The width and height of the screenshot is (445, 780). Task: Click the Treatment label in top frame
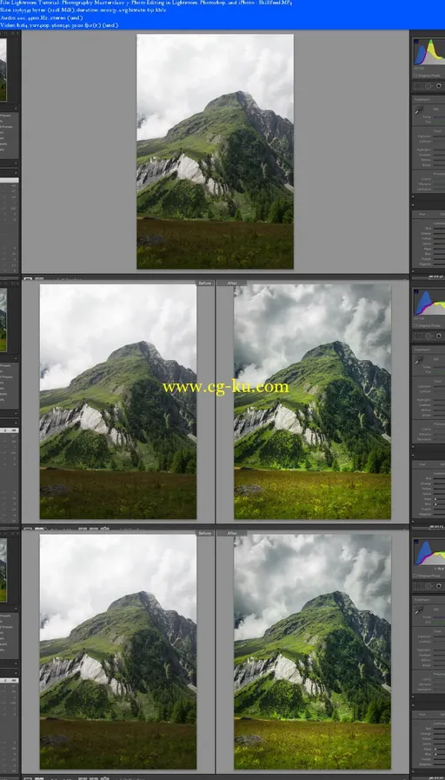pos(422,99)
